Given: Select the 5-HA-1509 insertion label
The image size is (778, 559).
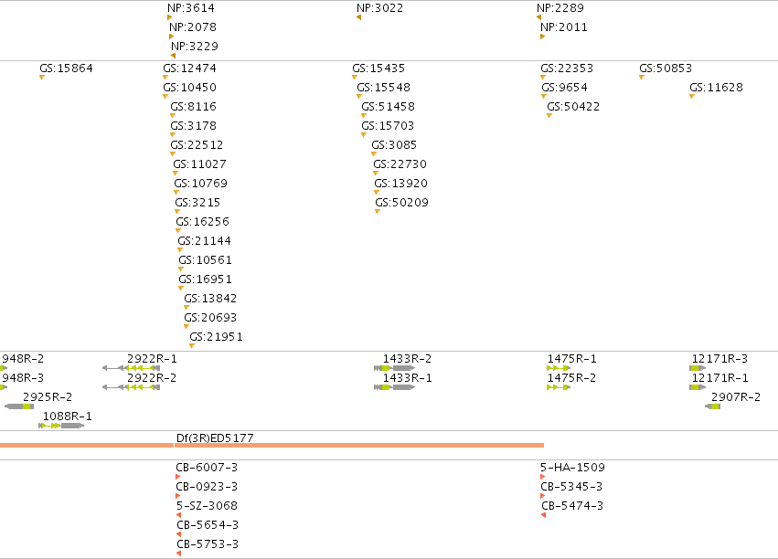Looking at the screenshot, I should click(572, 468).
